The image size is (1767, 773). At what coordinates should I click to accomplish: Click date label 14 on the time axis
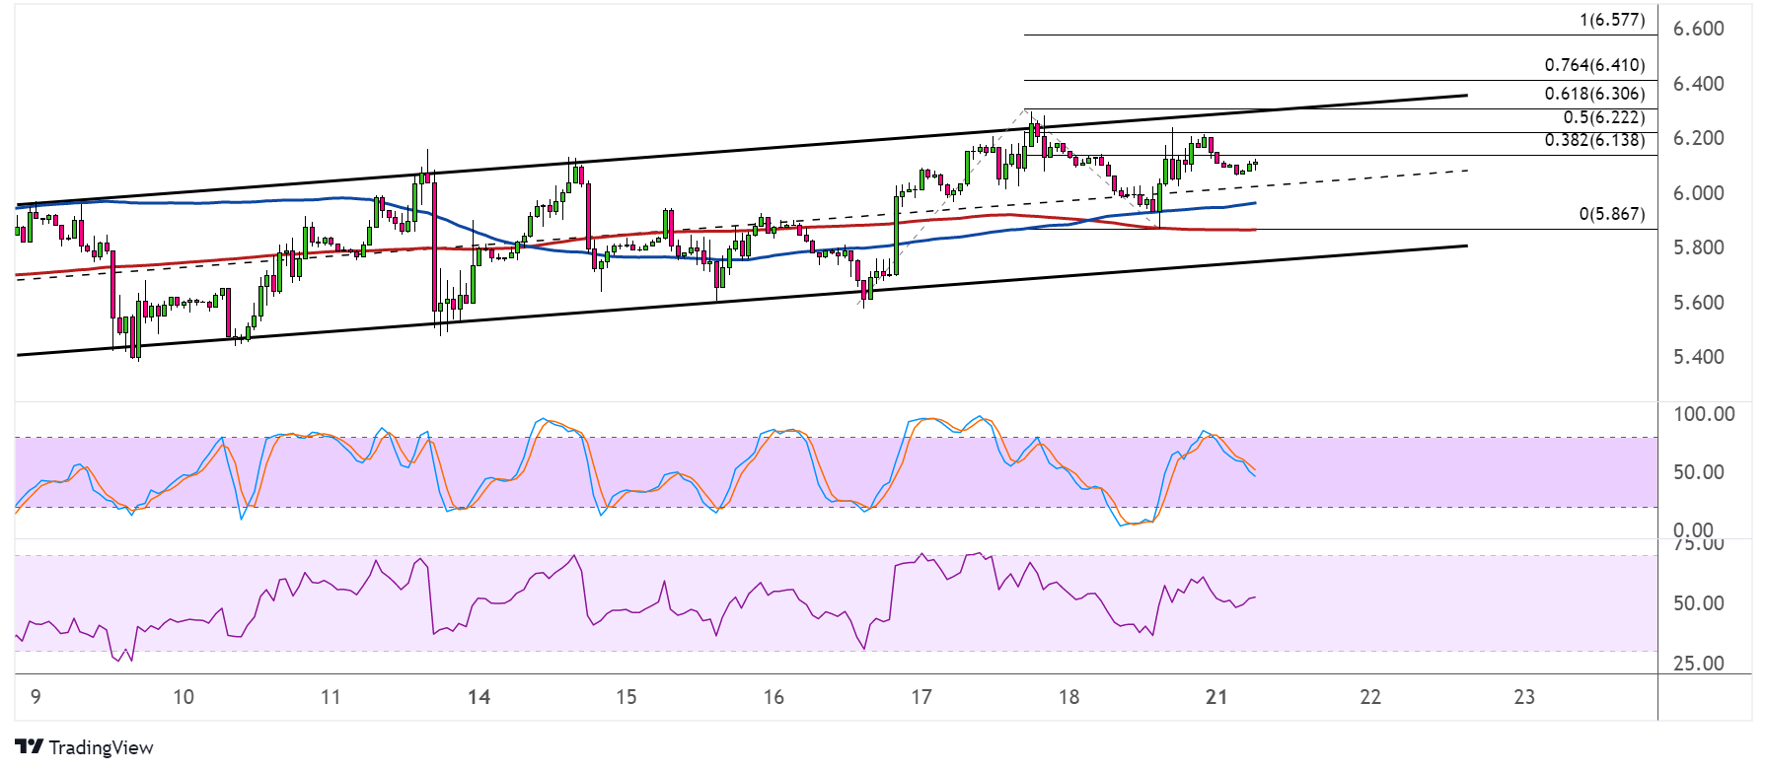click(479, 697)
